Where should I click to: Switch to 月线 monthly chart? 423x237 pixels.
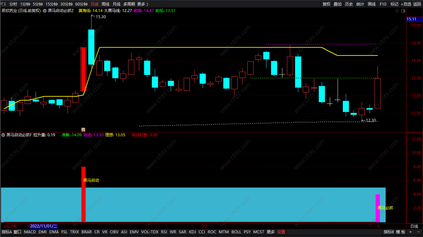tap(116, 4)
